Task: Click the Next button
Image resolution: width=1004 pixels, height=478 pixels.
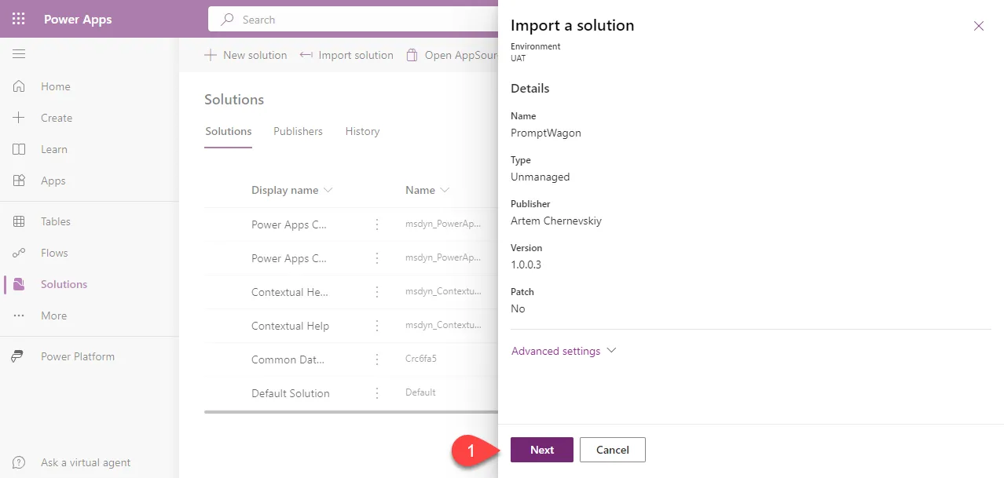Action: (542, 450)
